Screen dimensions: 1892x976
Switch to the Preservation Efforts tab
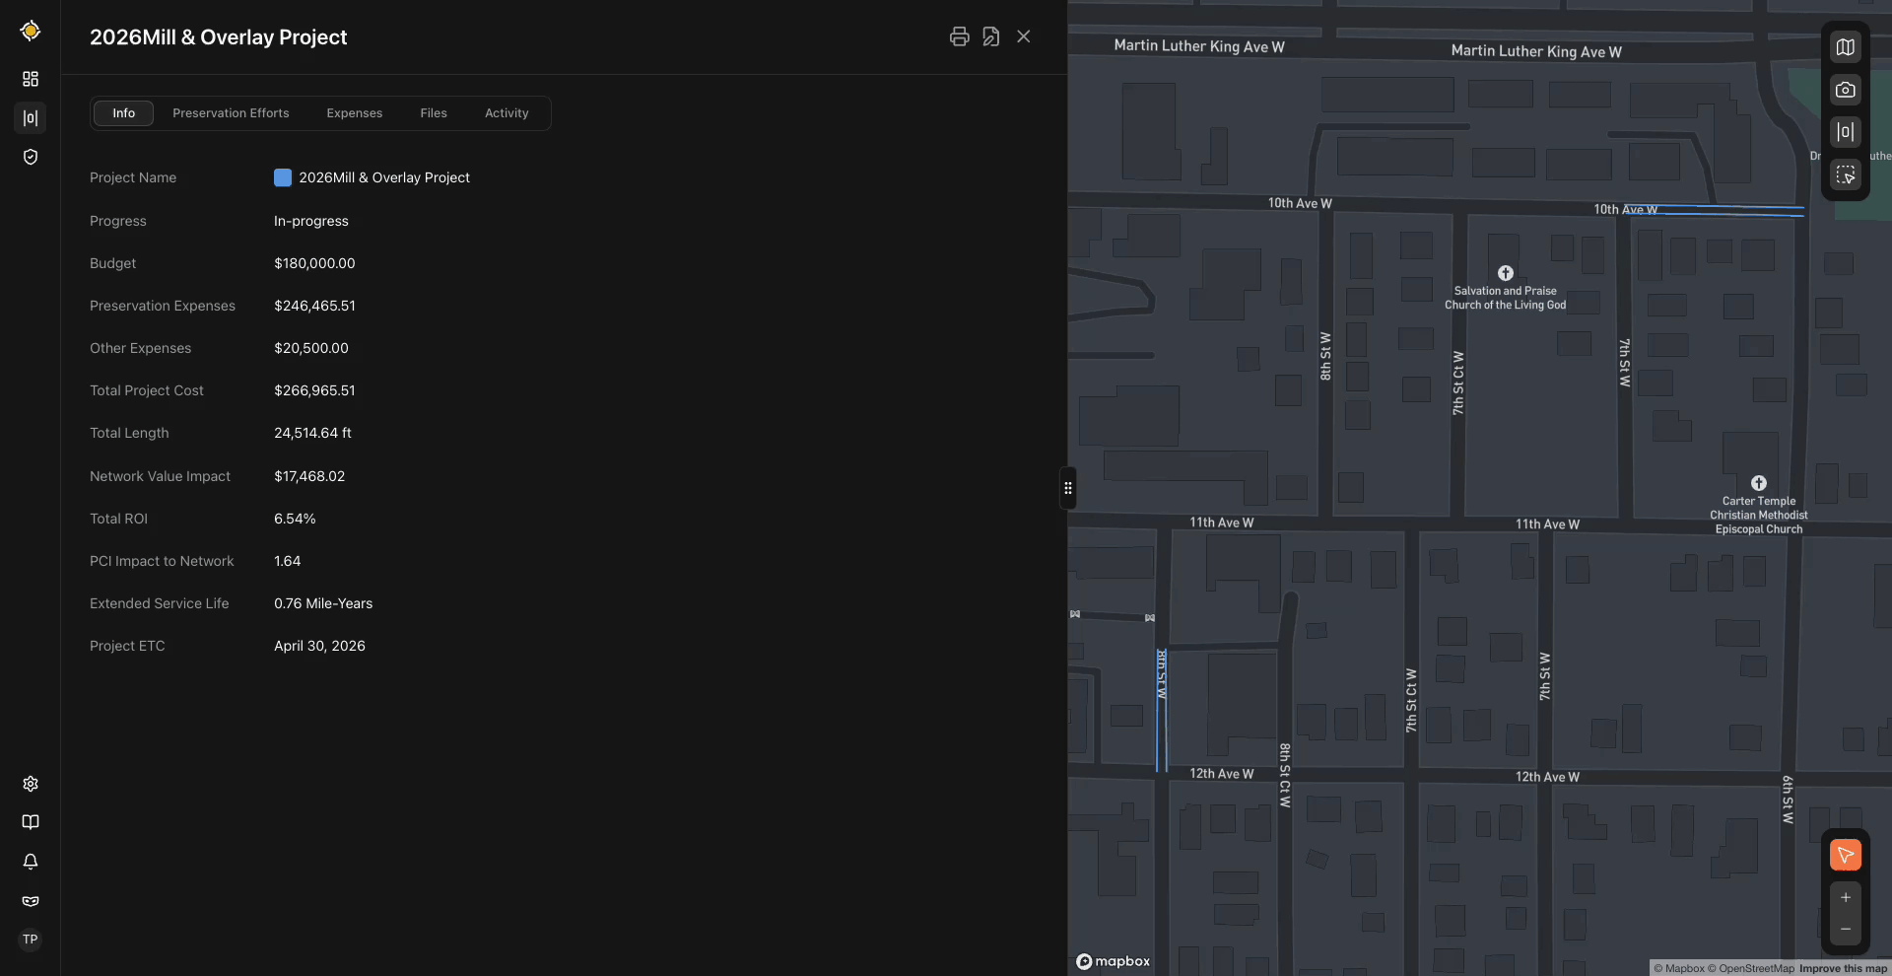tap(232, 112)
